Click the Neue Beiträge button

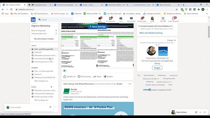pos(98,26)
